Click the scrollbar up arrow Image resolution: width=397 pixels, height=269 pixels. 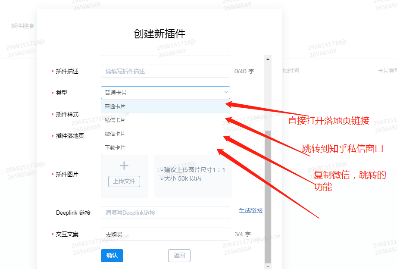(268, 59)
